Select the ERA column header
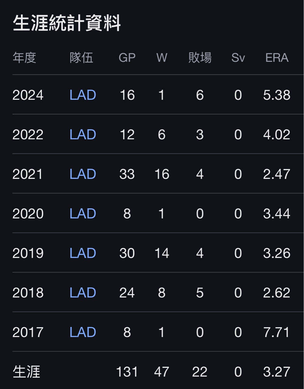Screen dimensions: 304x389 [x=277, y=57]
